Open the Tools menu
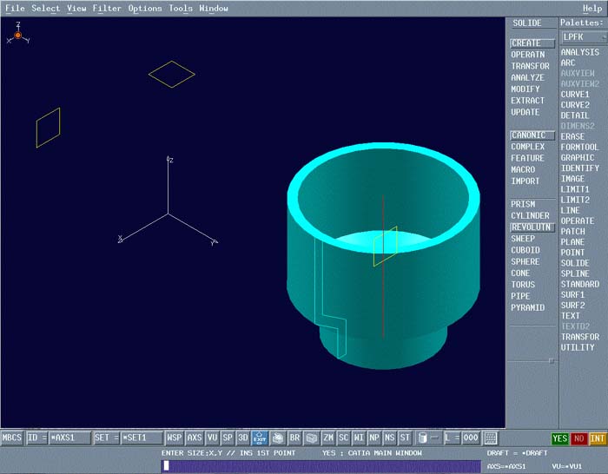The width and height of the screenshot is (608, 474). click(x=181, y=8)
